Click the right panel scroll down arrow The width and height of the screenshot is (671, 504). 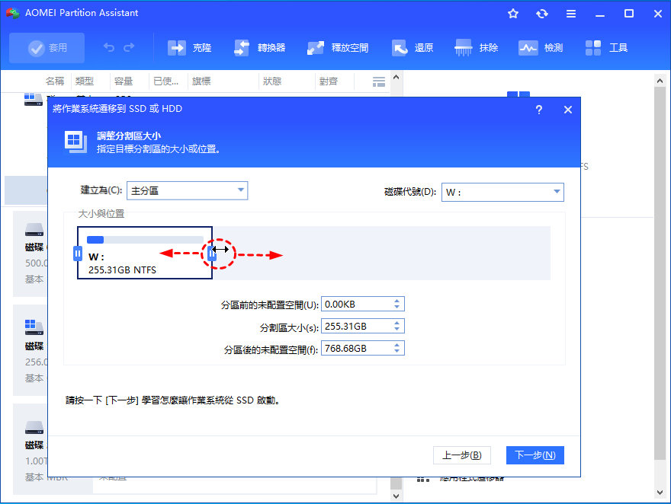tap(660, 493)
